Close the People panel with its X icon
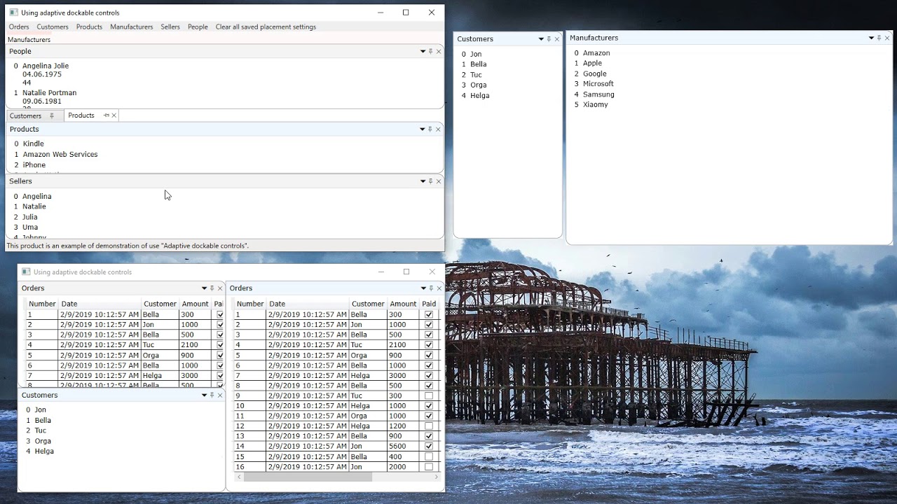Viewport: 897px width, 504px height. point(439,51)
